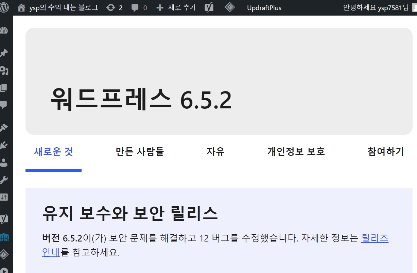Open the Plugins plug sidebar icon
The image size is (417, 273).
pos(4,145)
